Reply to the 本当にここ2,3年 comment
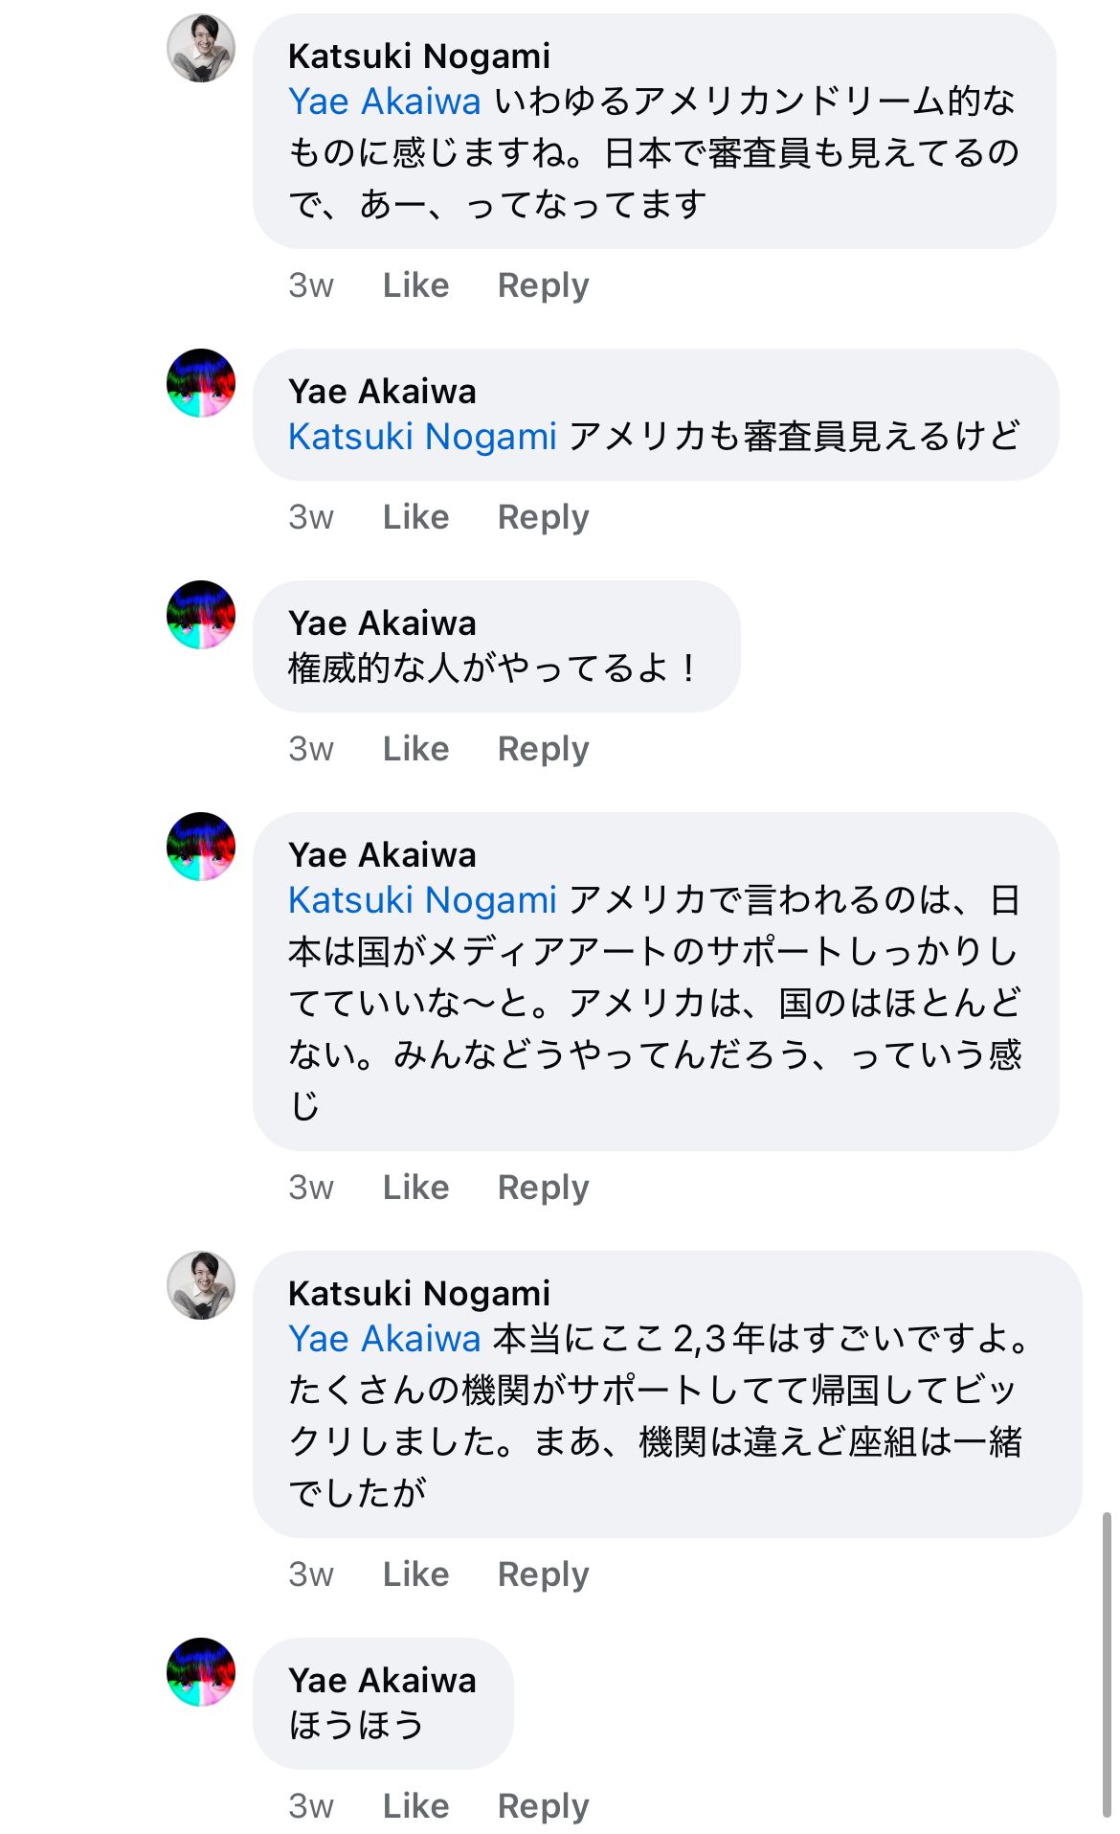Viewport: 1120px width, 1834px height. (543, 1574)
